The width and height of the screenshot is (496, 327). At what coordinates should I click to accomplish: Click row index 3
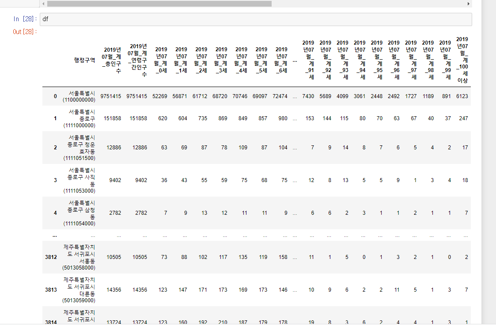coord(55,180)
